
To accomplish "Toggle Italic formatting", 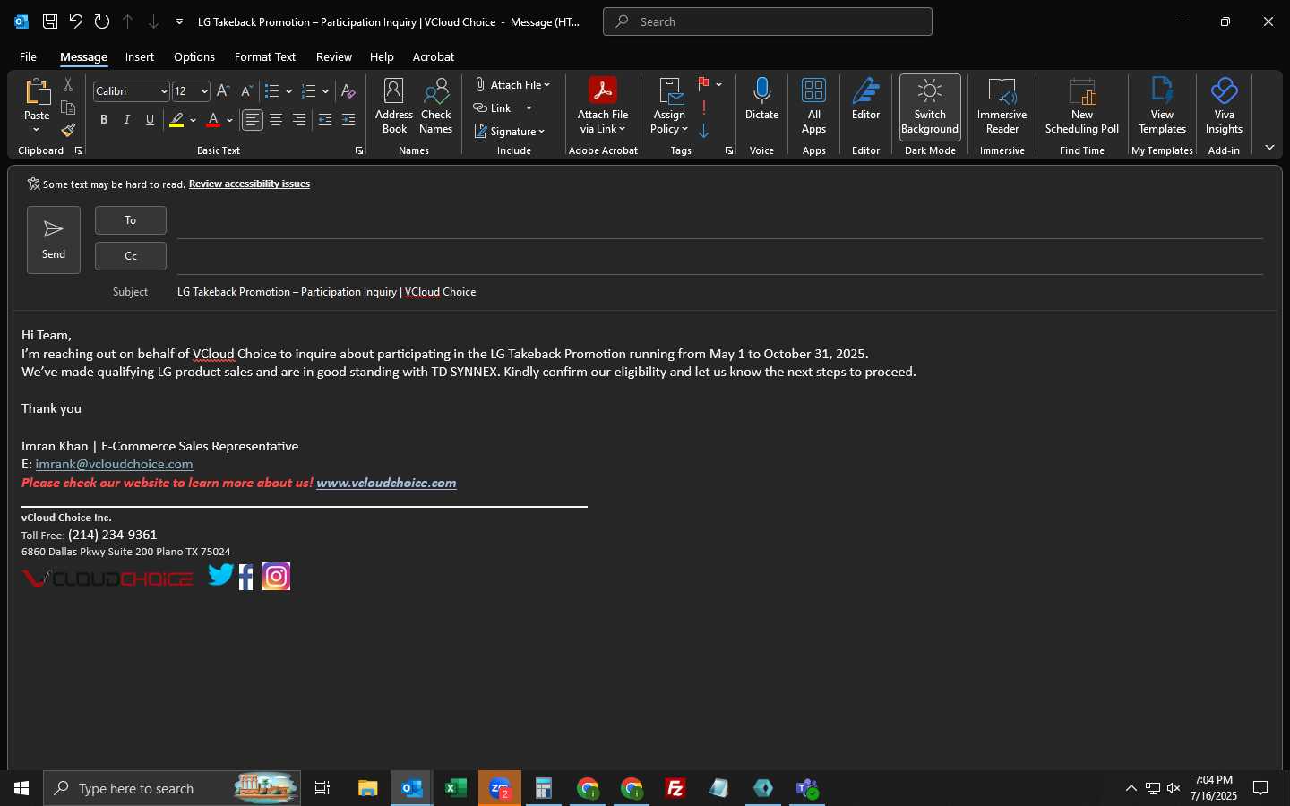I will pyautogui.click(x=127, y=120).
